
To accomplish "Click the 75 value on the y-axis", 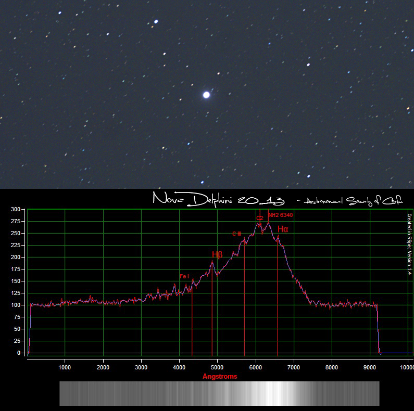I will tap(17, 317).
